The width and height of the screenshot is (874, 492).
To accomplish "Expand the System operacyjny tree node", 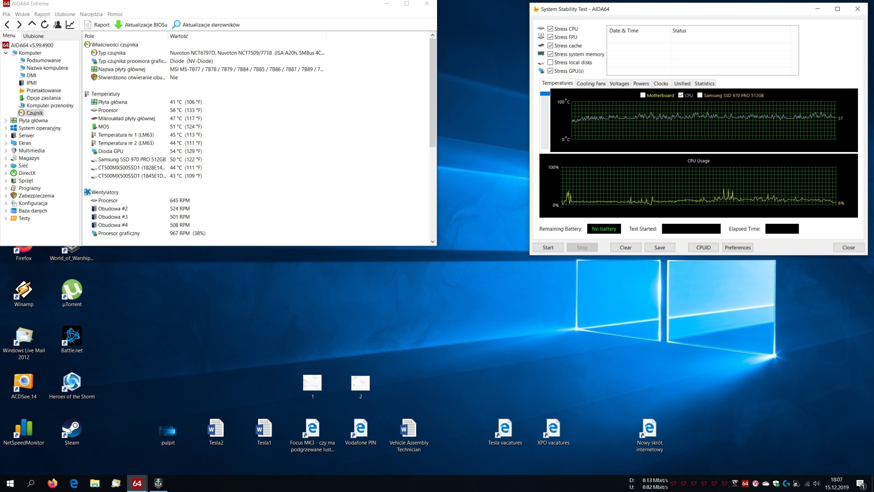I will tap(6, 128).
